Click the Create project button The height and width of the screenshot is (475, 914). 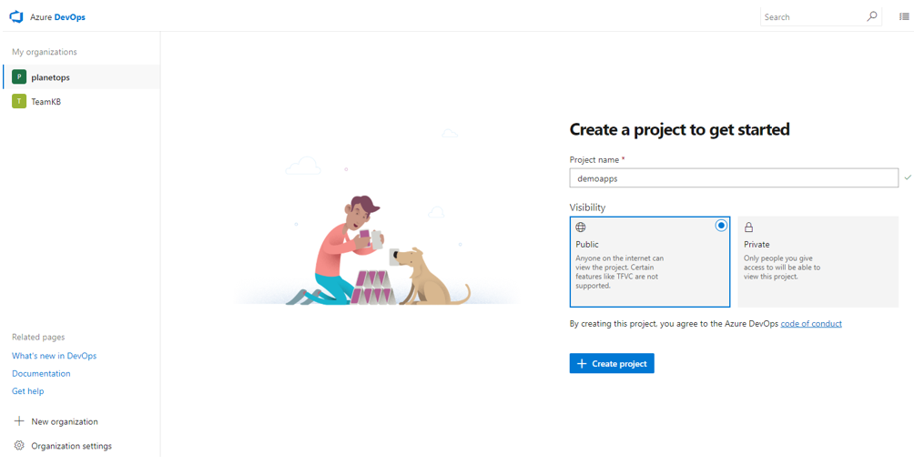tap(612, 363)
